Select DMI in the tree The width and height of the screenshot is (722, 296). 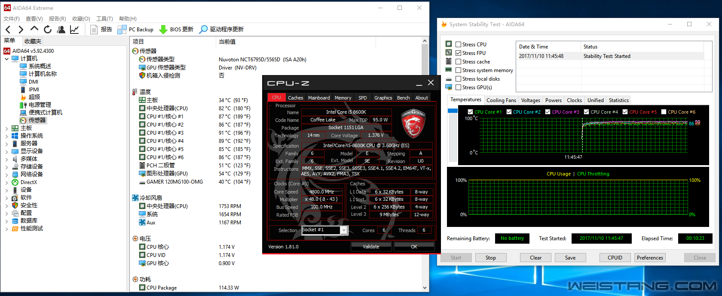(33, 82)
